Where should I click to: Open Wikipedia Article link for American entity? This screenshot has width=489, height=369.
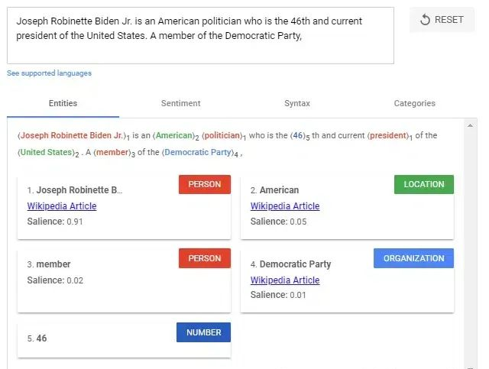(285, 206)
